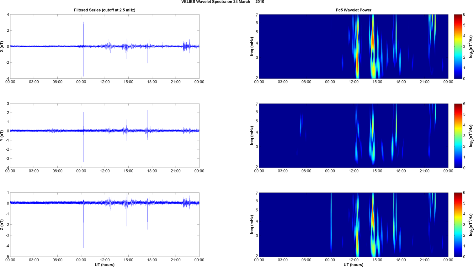Screen dimensions: 474x267
Task: Click the "VELIES Wavelet Spectra on 24 March 2010" title
Action: [223, 2]
